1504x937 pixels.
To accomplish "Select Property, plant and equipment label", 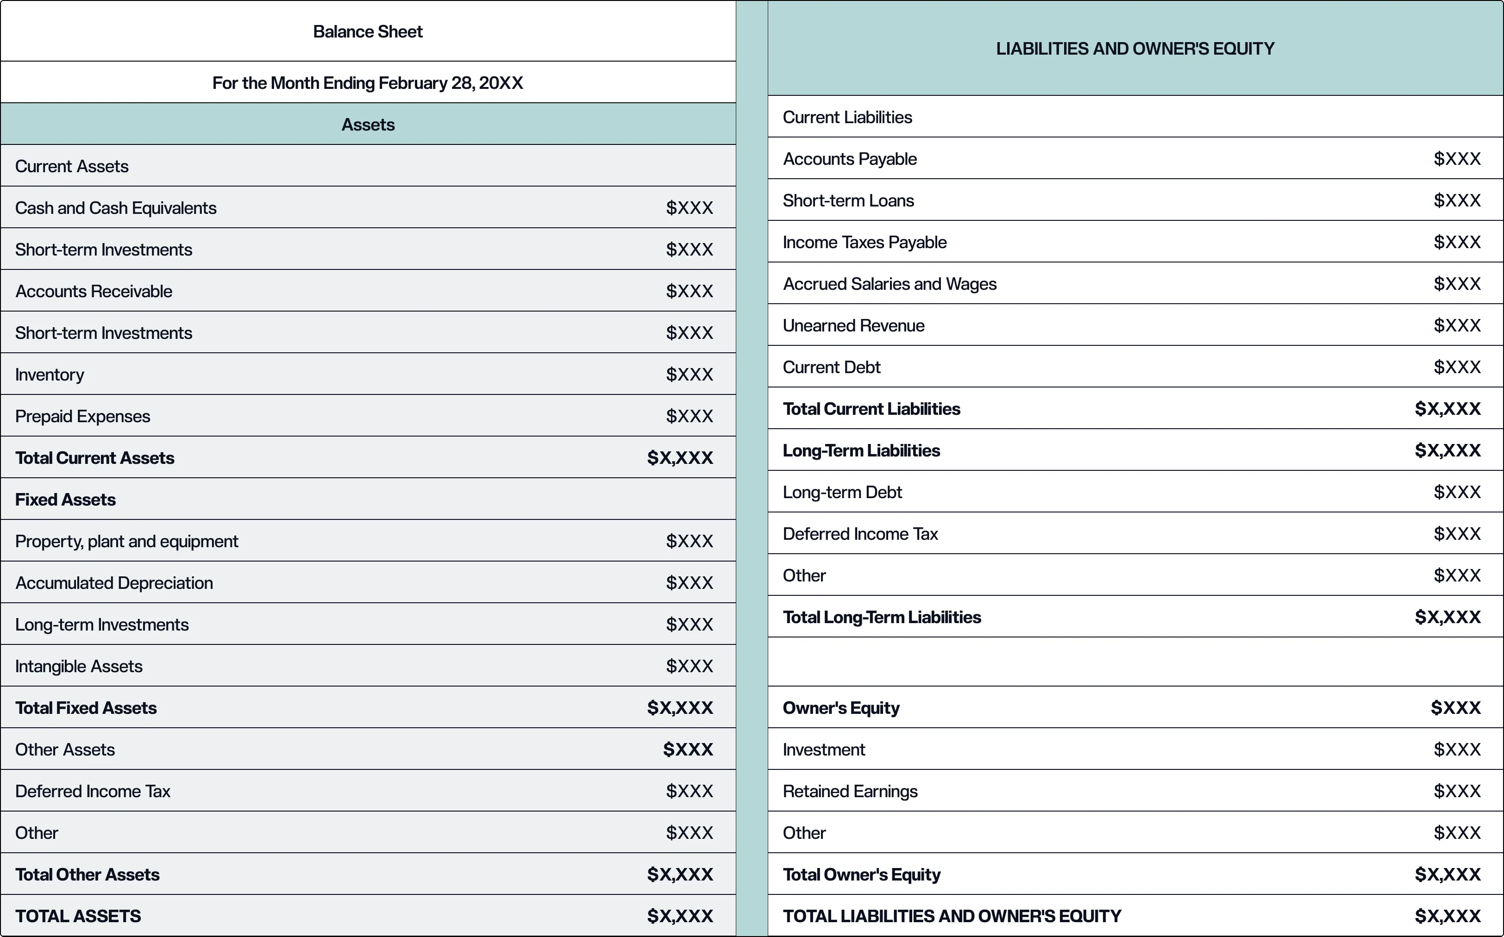I will (x=126, y=541).
